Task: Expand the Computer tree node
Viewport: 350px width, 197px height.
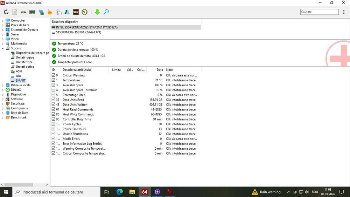Action: coord(3,20)
